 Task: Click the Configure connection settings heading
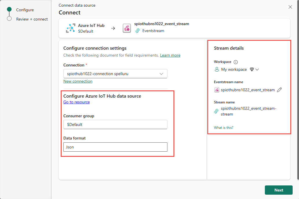[95, 48]
